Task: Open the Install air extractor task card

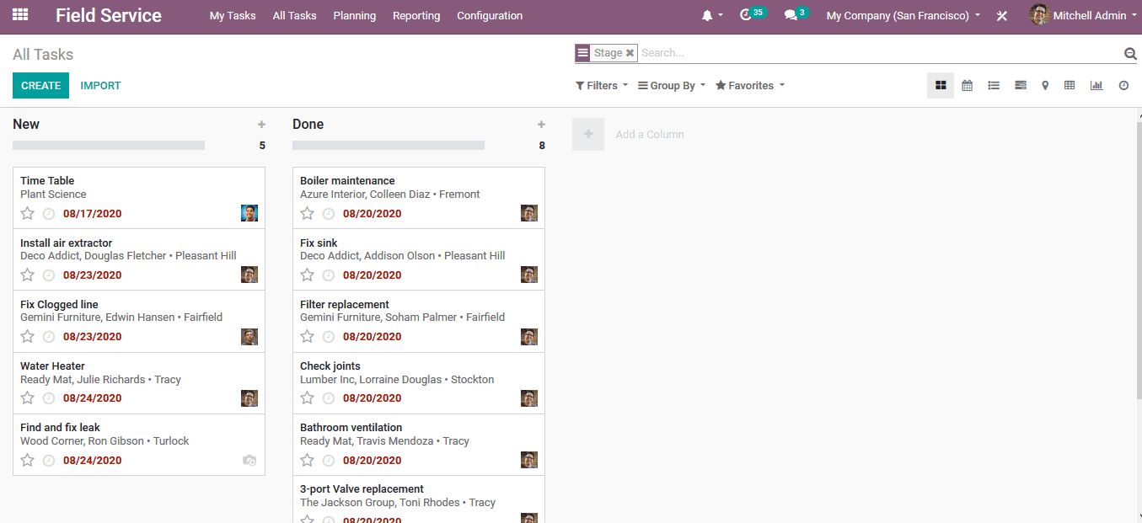Action: click(139, 259)
